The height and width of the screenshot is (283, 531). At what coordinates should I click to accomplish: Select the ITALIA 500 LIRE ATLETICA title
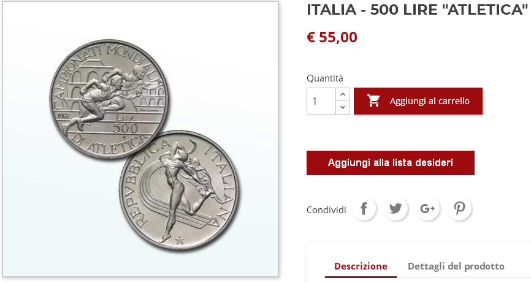(417, 10)
